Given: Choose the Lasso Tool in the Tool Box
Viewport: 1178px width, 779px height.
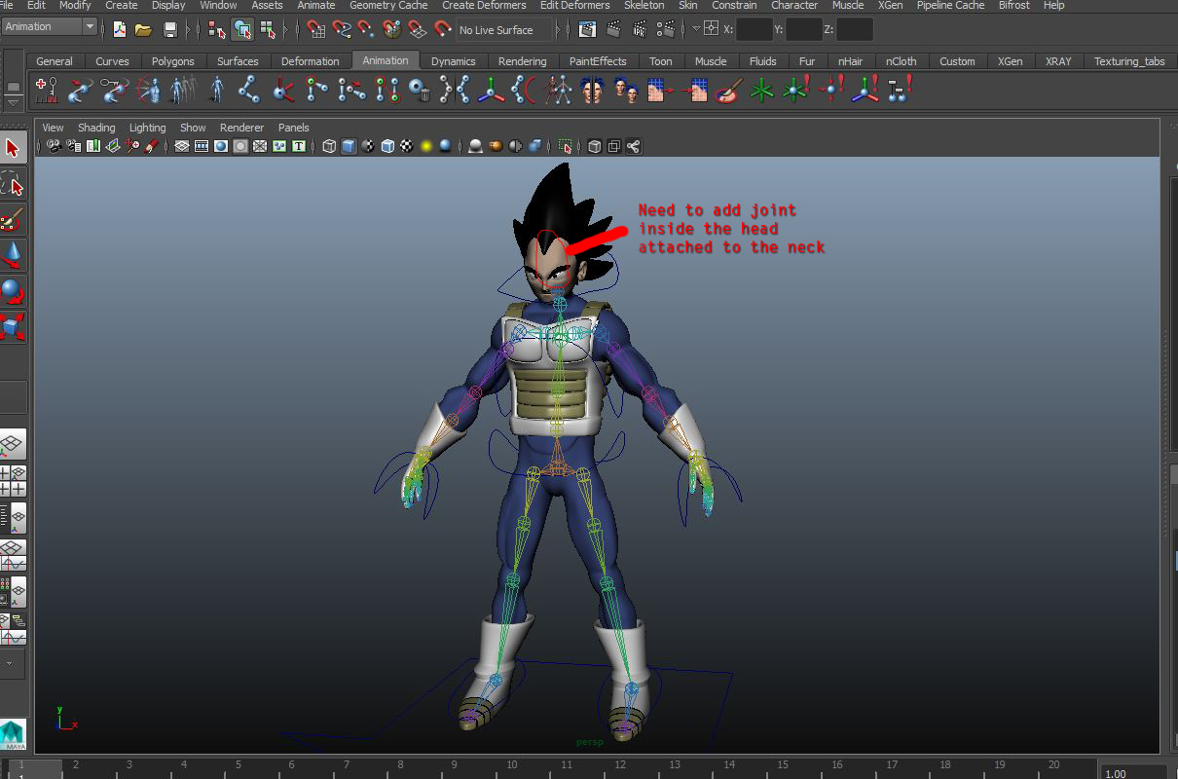Looking at the screenshot, I should coord(13,184).
